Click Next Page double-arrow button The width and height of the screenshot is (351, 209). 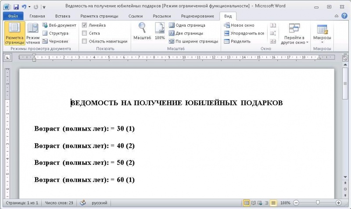tap(345, 195)
